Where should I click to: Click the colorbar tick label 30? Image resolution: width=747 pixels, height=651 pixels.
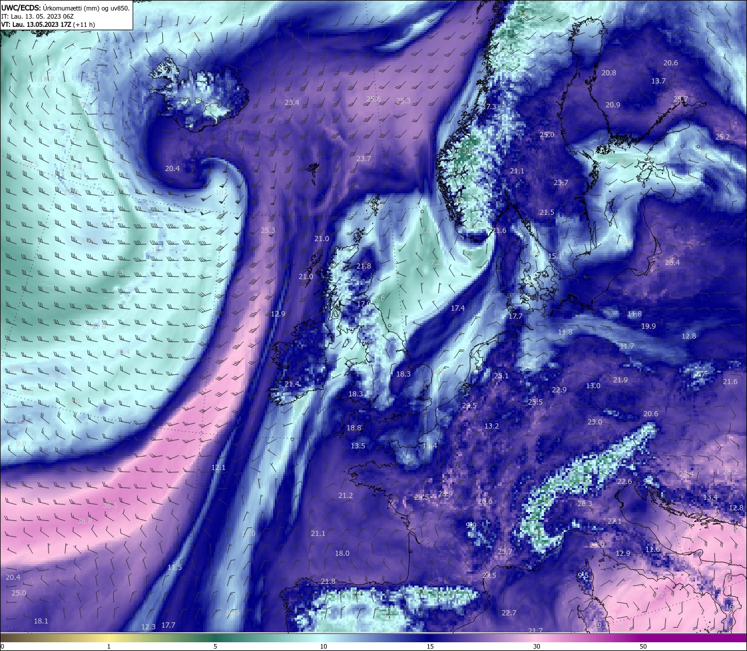point(536,646)
